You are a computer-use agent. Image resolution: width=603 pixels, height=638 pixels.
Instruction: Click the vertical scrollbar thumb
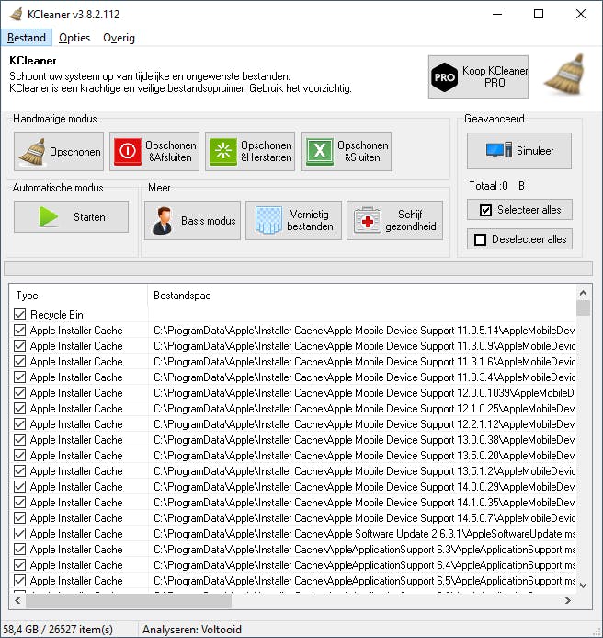pos(583,308)
